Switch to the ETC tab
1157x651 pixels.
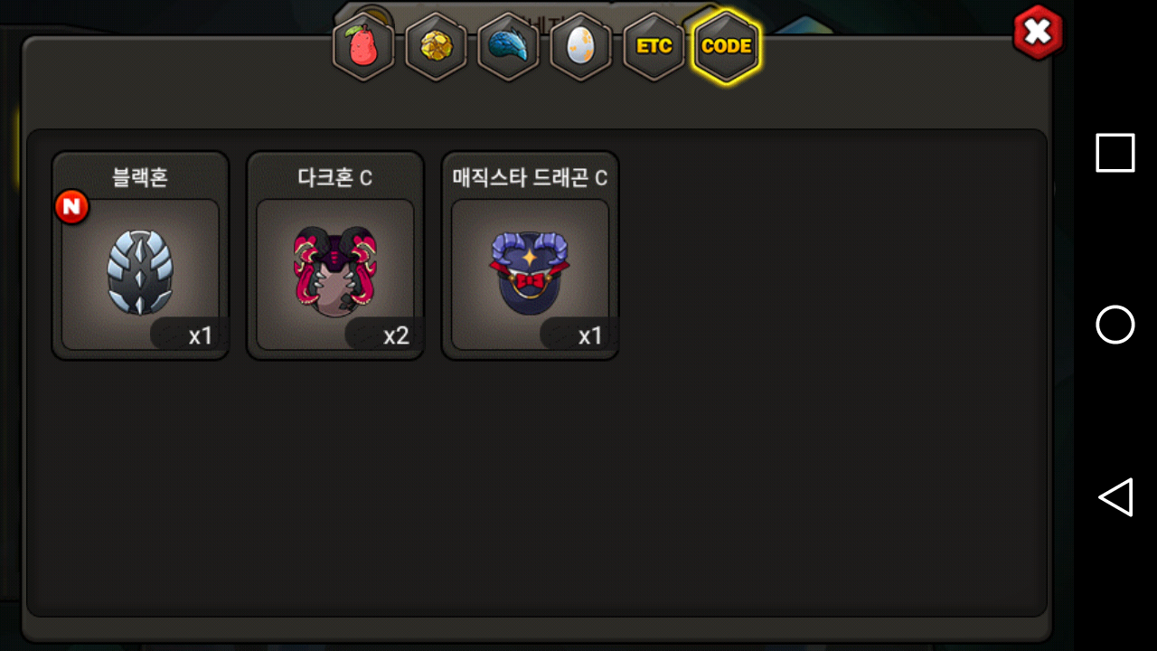(x=654, y=46)
